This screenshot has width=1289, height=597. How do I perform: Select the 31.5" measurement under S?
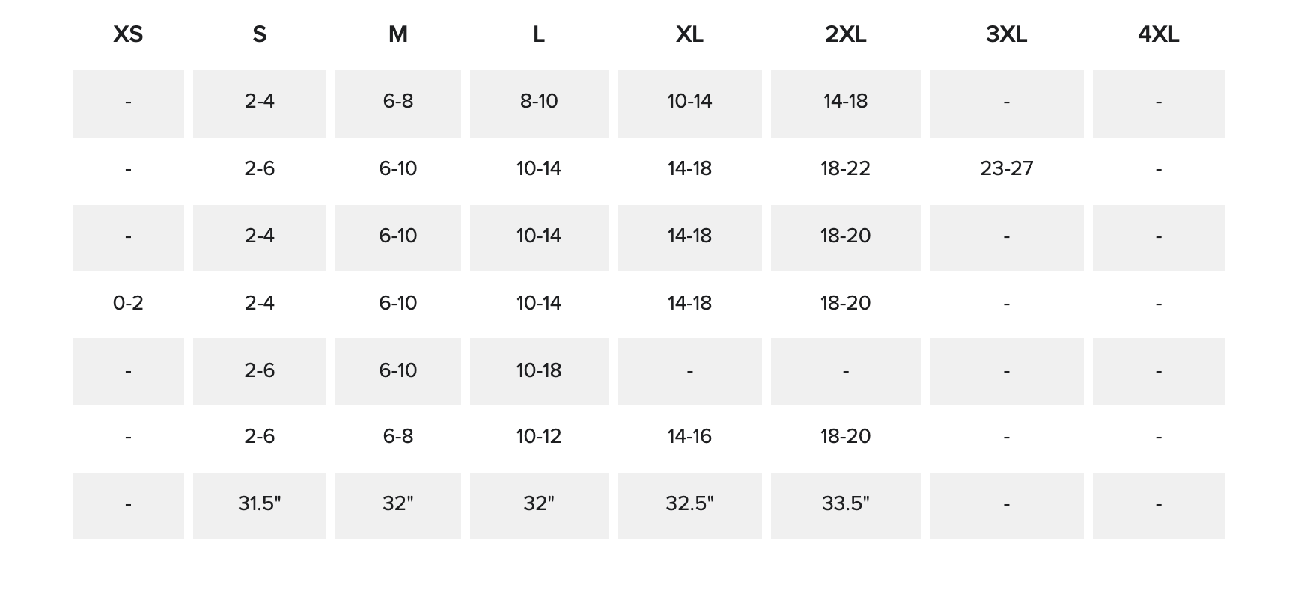tap(259, 504)
